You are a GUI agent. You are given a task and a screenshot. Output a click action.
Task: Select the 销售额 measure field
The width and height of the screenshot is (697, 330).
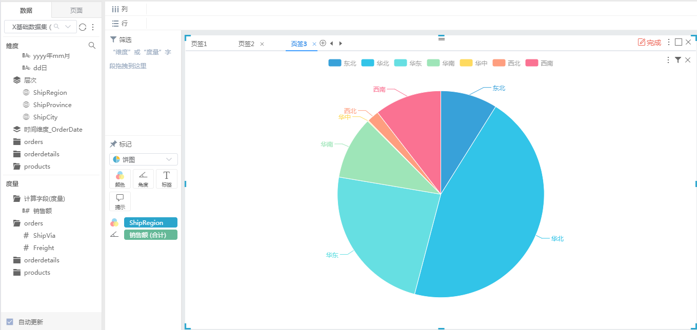(43, 211)
